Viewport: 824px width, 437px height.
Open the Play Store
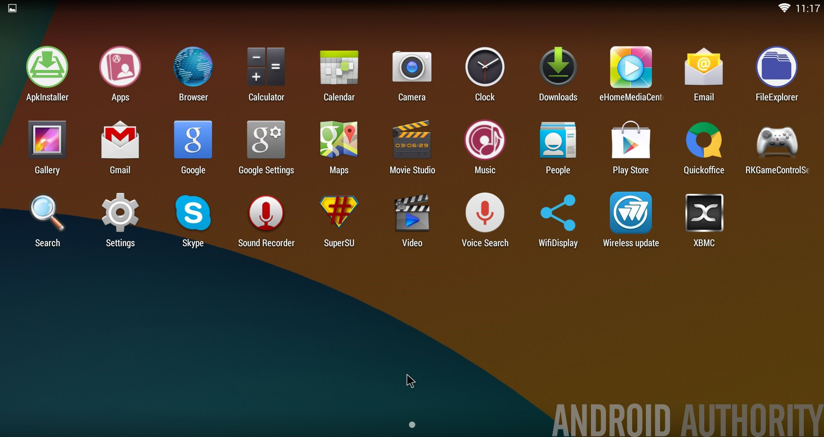pos(631,140)
